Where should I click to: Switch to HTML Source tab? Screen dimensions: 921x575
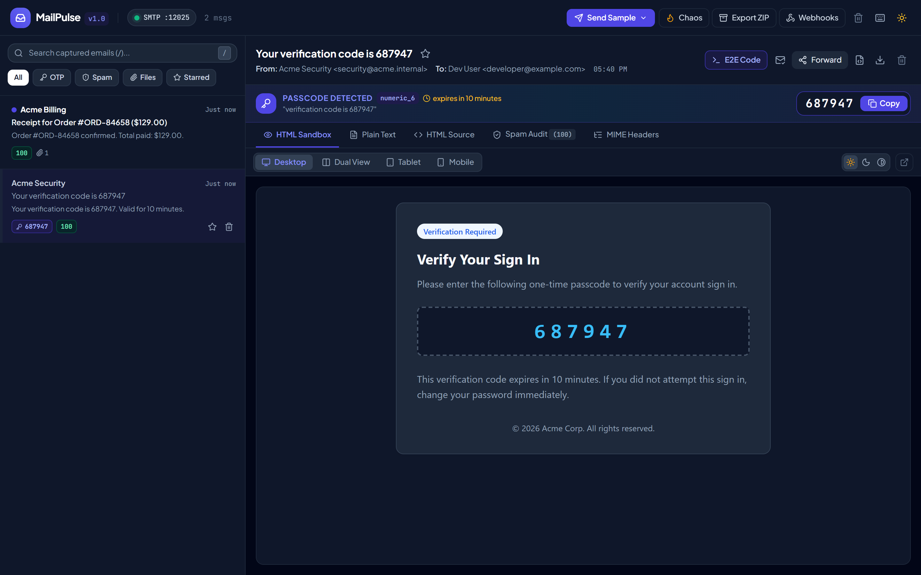click(x=444, y=134)
